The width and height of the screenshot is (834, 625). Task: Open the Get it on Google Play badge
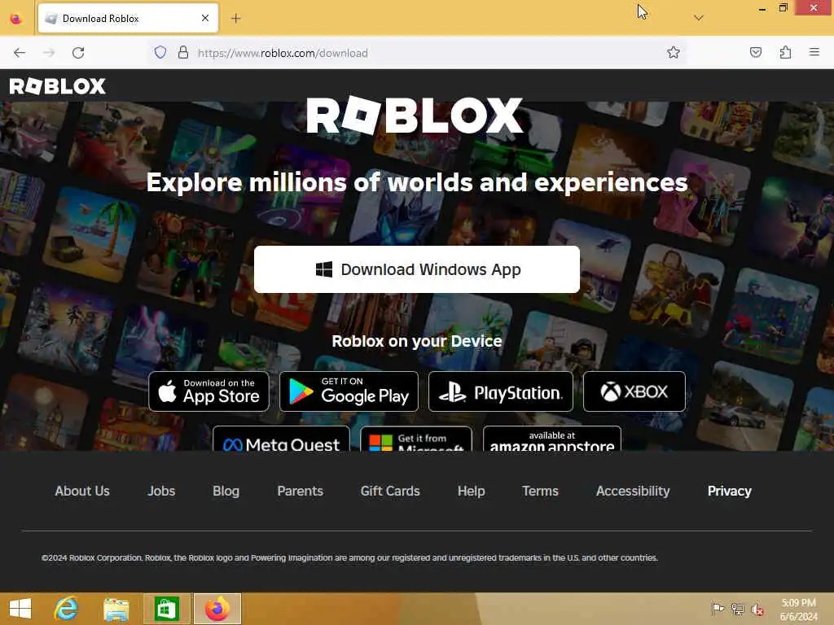point(349,391)
